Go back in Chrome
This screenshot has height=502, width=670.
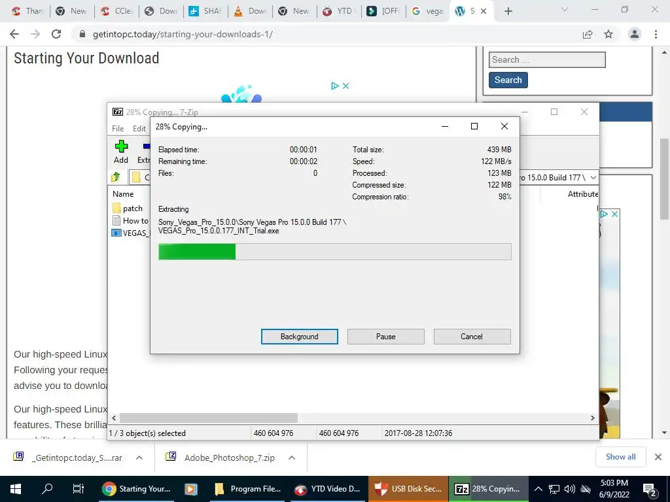[14, 34]
